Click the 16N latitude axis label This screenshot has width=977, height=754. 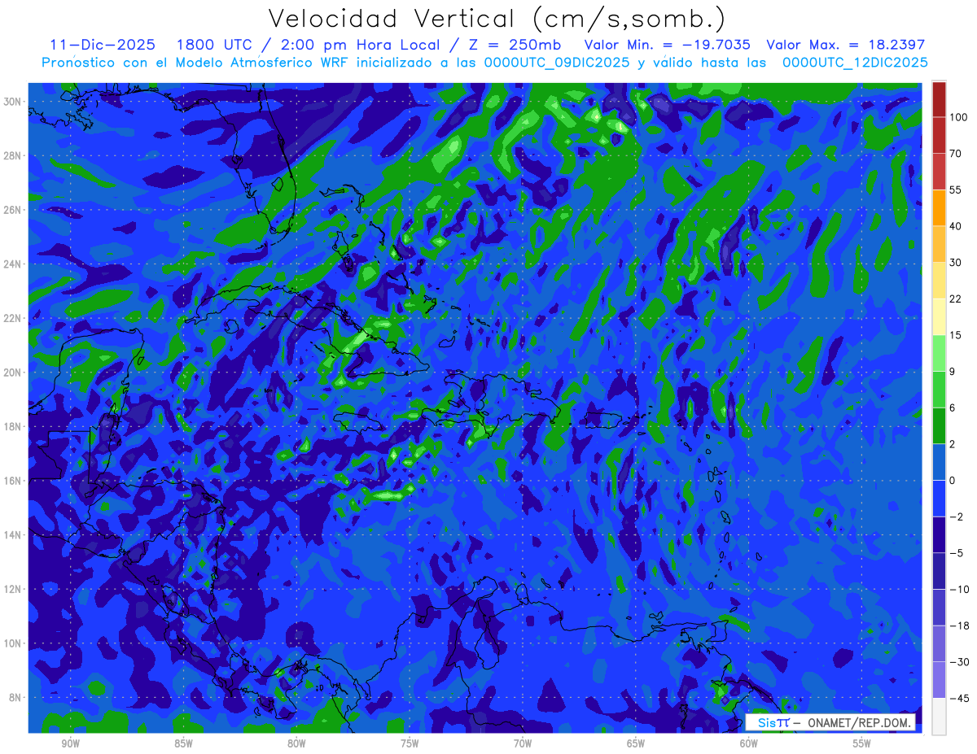[14, 481]
